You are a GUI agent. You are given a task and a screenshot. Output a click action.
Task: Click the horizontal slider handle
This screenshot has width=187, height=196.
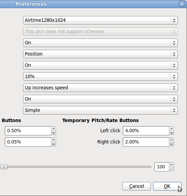pos(4,167)
